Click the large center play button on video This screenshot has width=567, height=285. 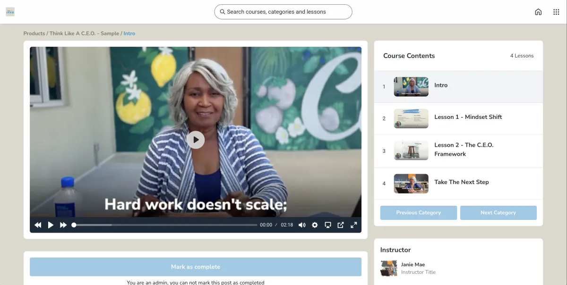196,140
